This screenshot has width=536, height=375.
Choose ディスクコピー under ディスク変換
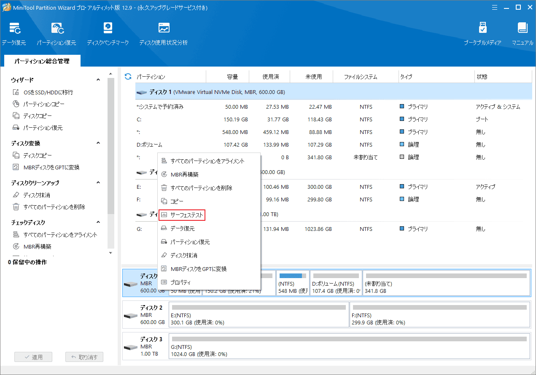32,155
